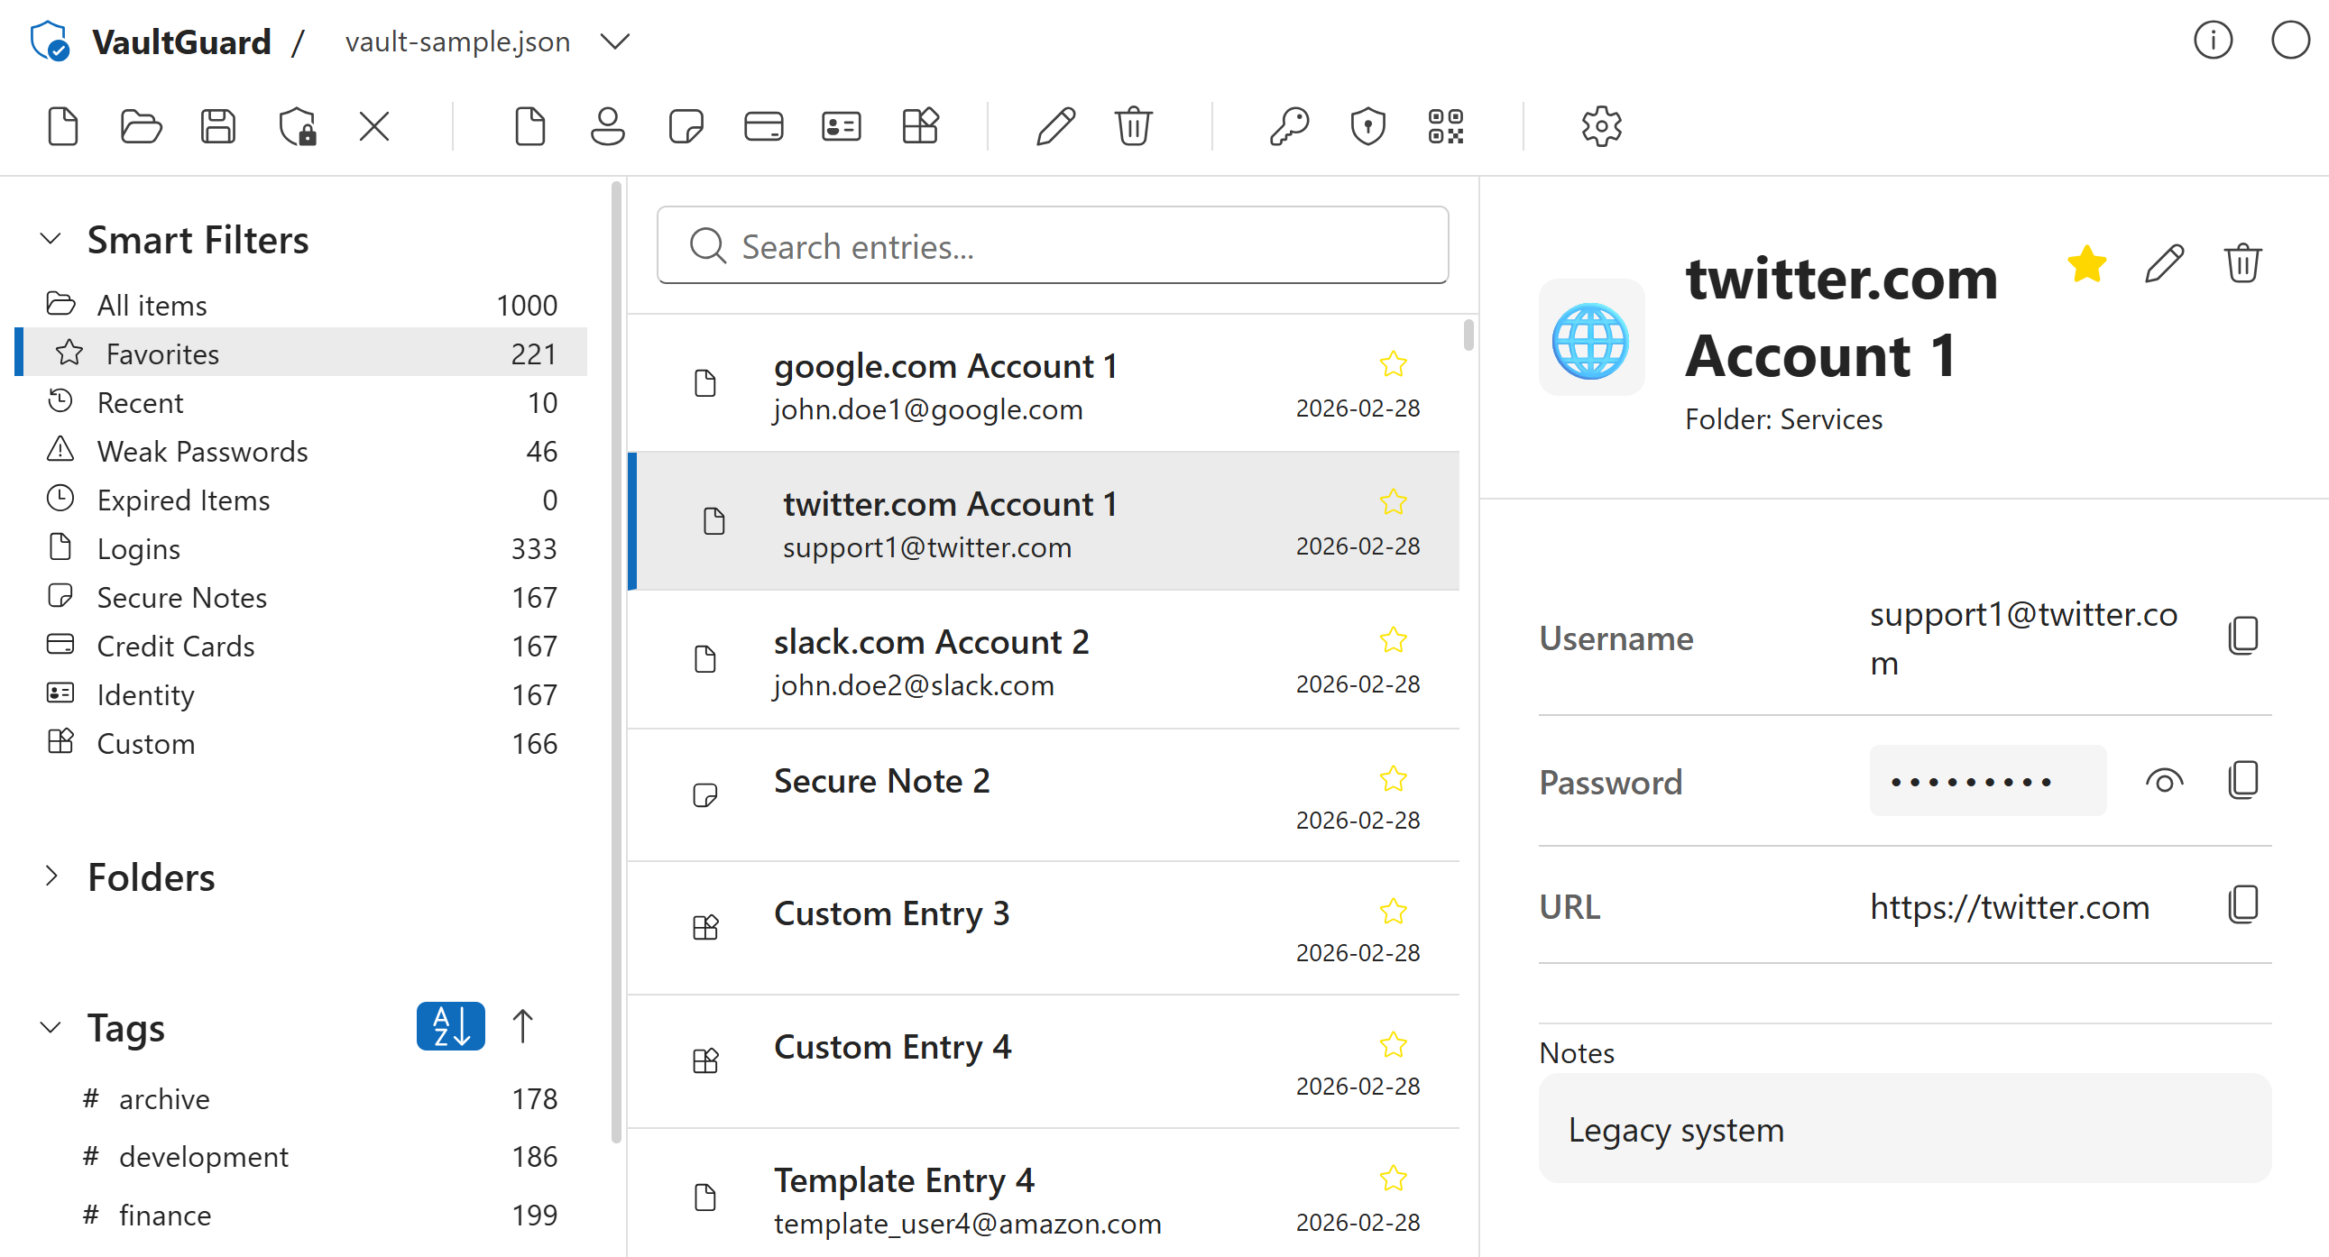Open the password generator key icon
2329x1257 pixels.
[1288, 126]
